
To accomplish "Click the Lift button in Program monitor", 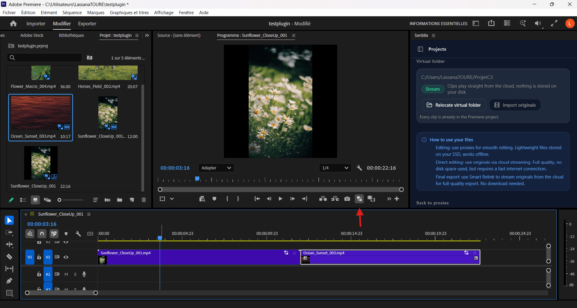I will coord(323,199).
